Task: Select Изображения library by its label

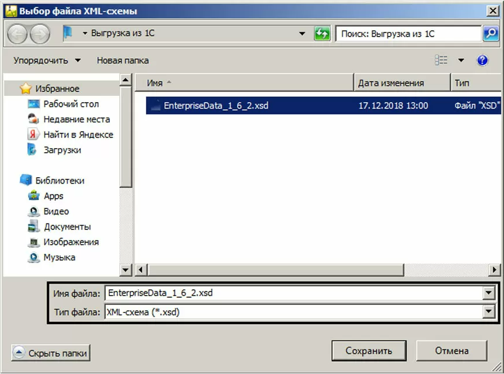Action: 71,242
